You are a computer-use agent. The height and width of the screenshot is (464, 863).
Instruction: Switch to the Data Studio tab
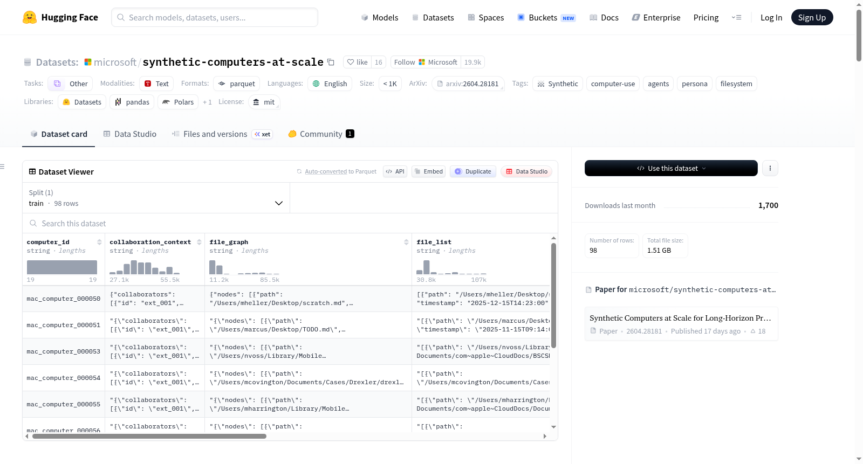[x=130, y=134]
